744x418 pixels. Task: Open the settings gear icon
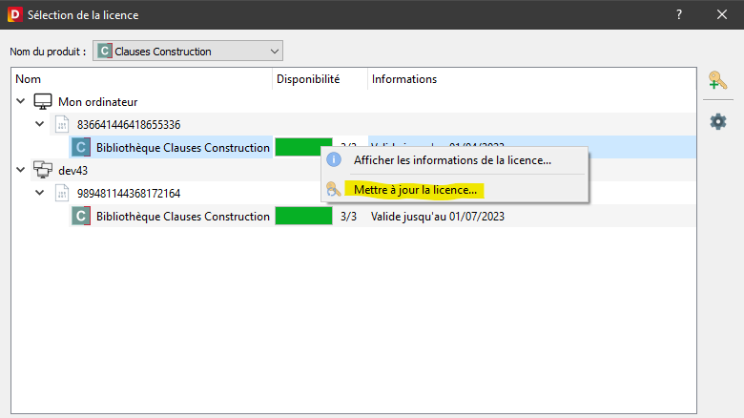tap(717, 122)
